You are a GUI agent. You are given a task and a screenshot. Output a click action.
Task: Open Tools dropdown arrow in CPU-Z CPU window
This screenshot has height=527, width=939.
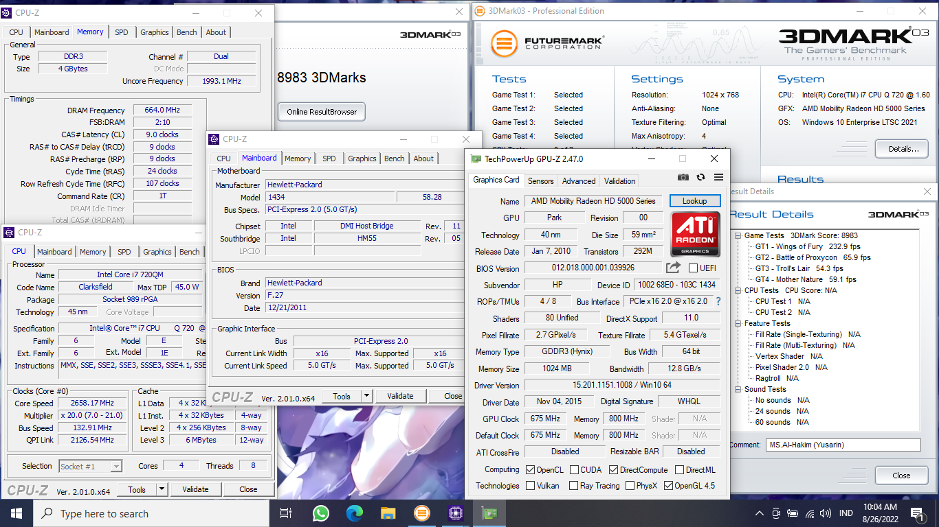pyautogui.click(x=162, y=489)
